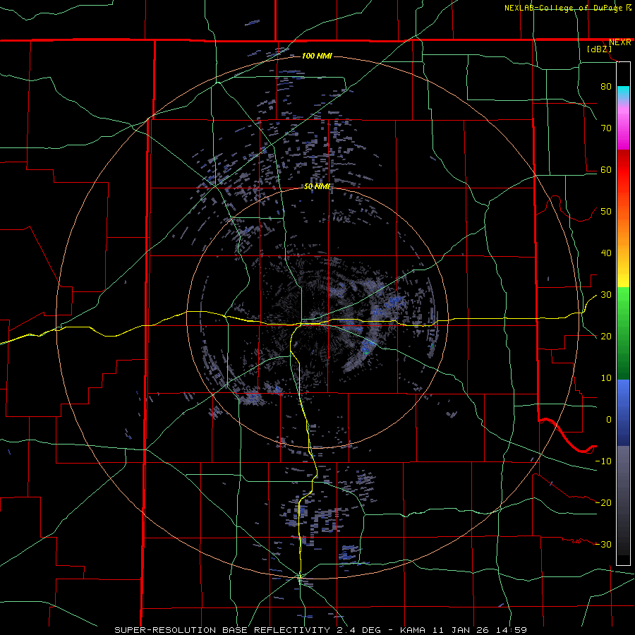Click the [dBZ] units label
Image resolution: width=635 pixels, height=635 pixels.
click(599, 49)
